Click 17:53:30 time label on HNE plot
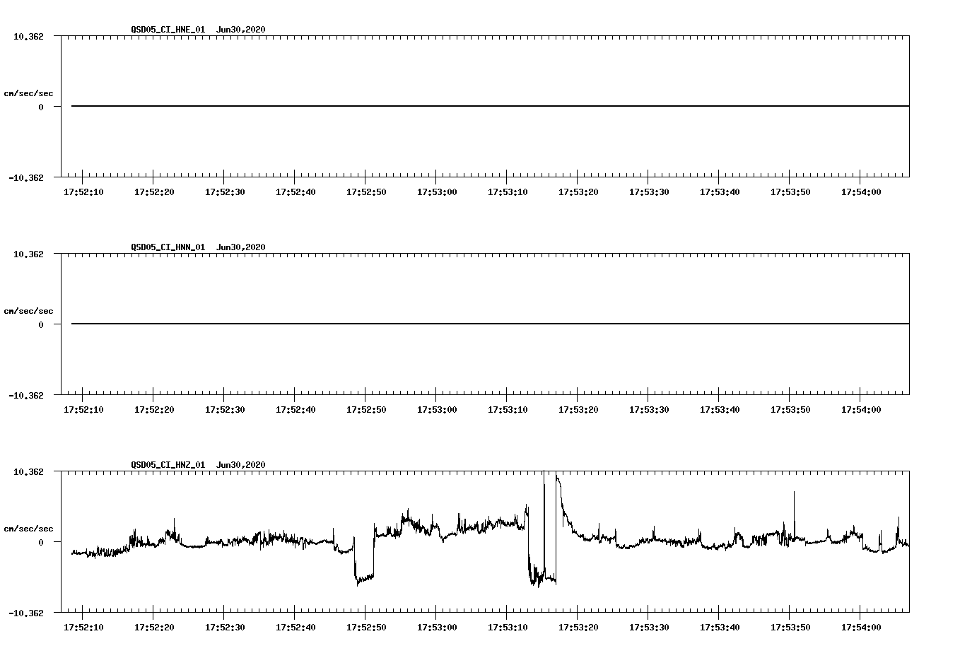Viewport: 960px width, 653px height. tap(649, 192)
